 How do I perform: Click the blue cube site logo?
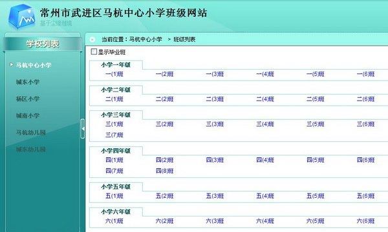[x=22, y=16]
